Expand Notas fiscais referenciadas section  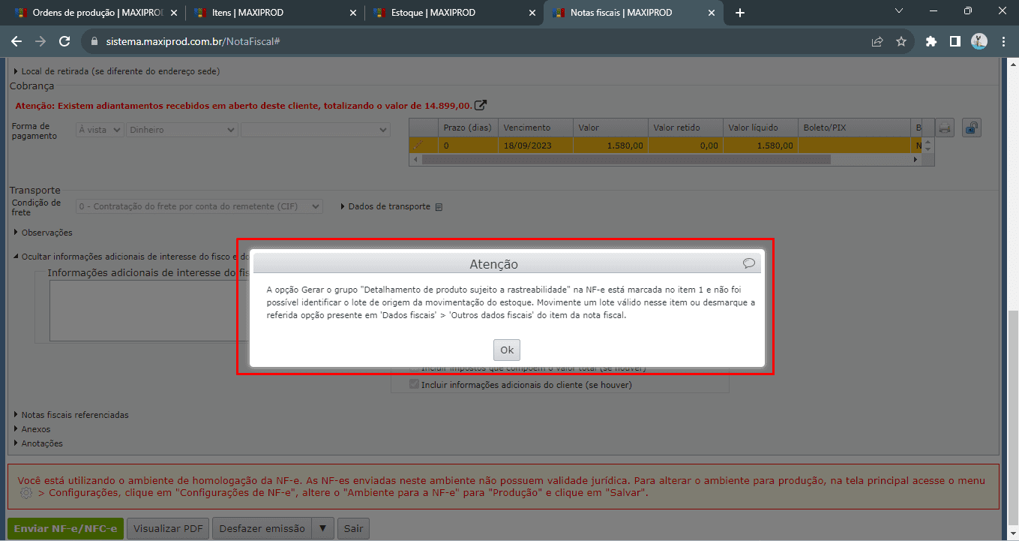[x=71, y=415]
